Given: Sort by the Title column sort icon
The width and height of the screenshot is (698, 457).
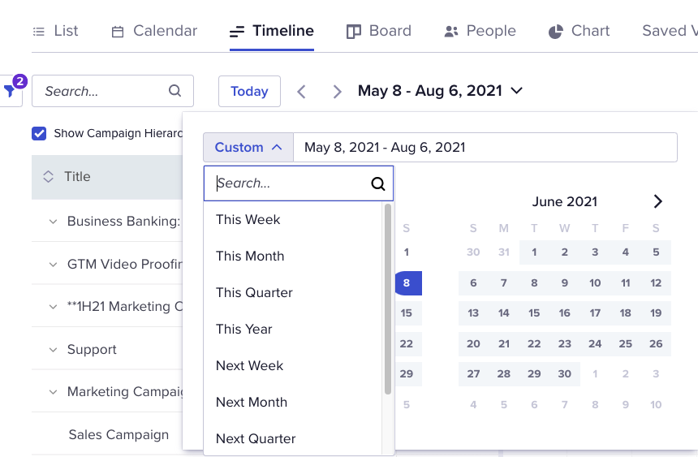Looking at the screenshot, I should (x=48, y=176).
